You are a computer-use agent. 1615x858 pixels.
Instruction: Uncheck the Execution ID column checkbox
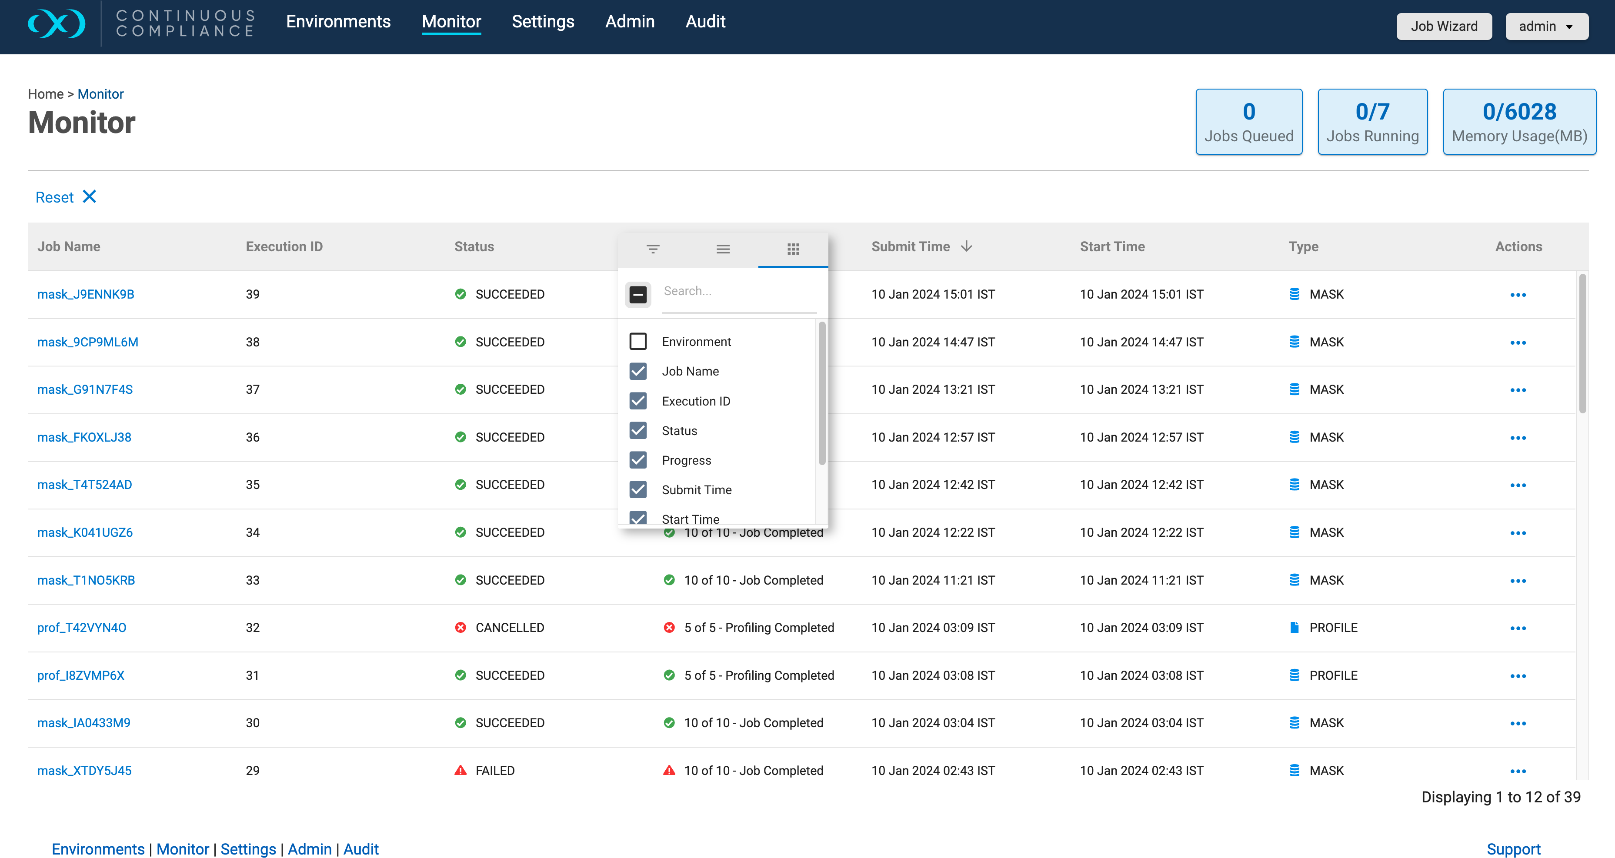click(x=637, y=400)
